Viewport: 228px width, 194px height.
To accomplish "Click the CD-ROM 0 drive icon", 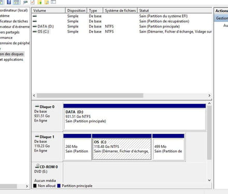I will click(x=37, y=167).
